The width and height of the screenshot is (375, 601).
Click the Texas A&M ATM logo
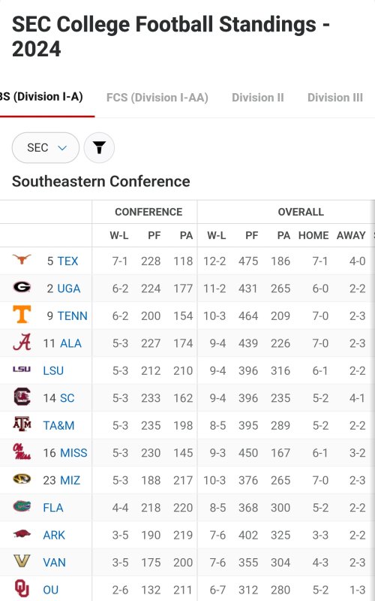22,424
